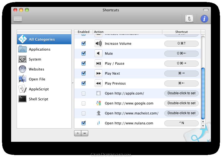The height and width of the screenshot is (157, 222).
Task: Remove shortcut with the minus button
Action: [x=85, y=133]
